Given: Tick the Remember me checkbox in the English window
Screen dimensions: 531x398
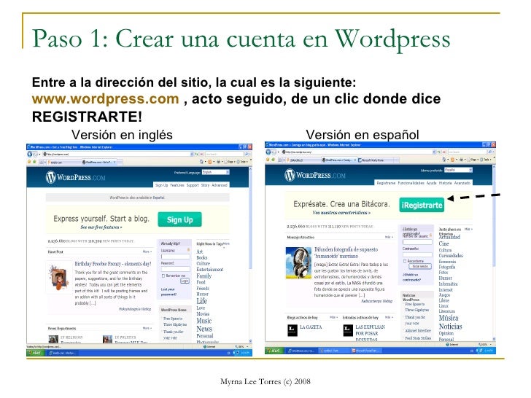Looking at the screenshot, I should click(x=163, y=276).
